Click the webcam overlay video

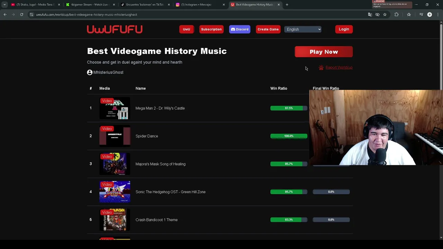tap(376, 128)
